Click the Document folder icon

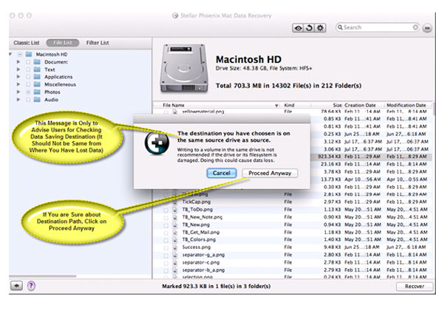[37, 62]
